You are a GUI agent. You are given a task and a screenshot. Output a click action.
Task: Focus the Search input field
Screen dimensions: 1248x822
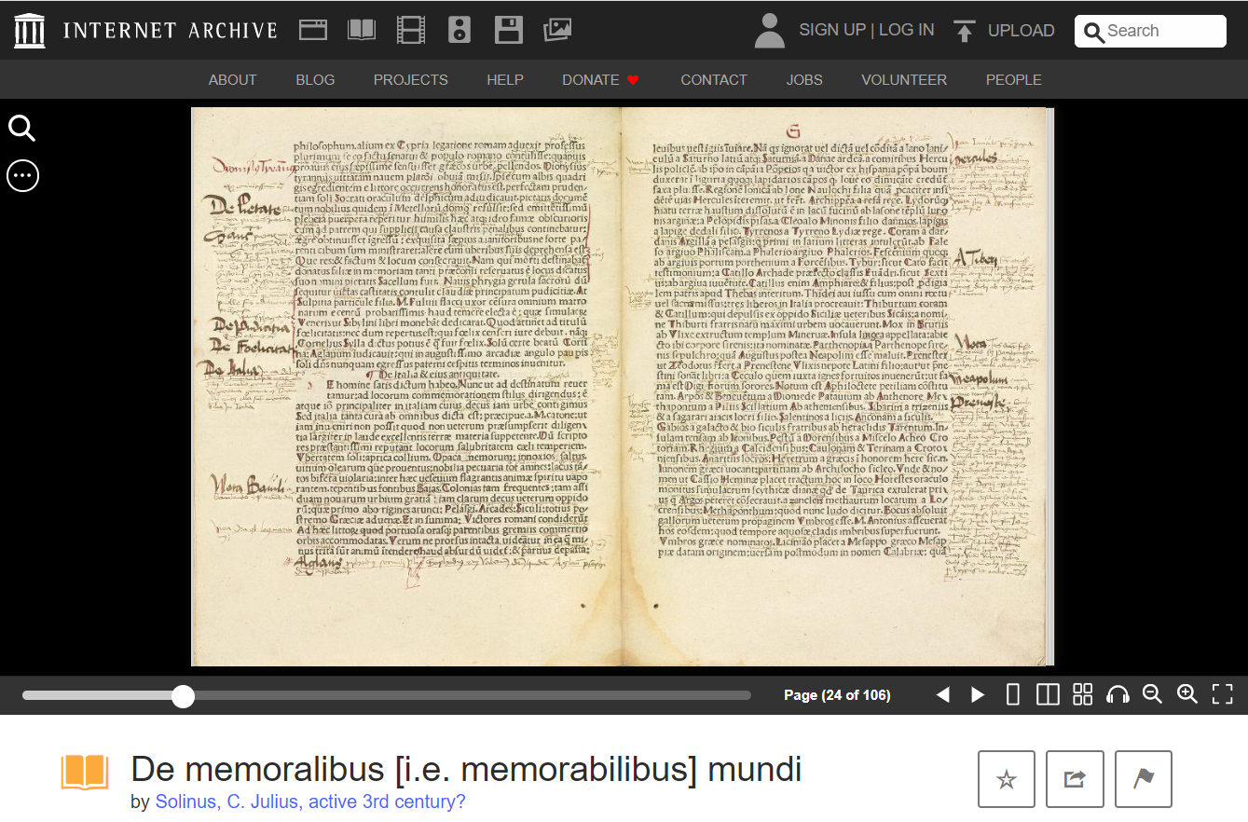[1150, 31]
